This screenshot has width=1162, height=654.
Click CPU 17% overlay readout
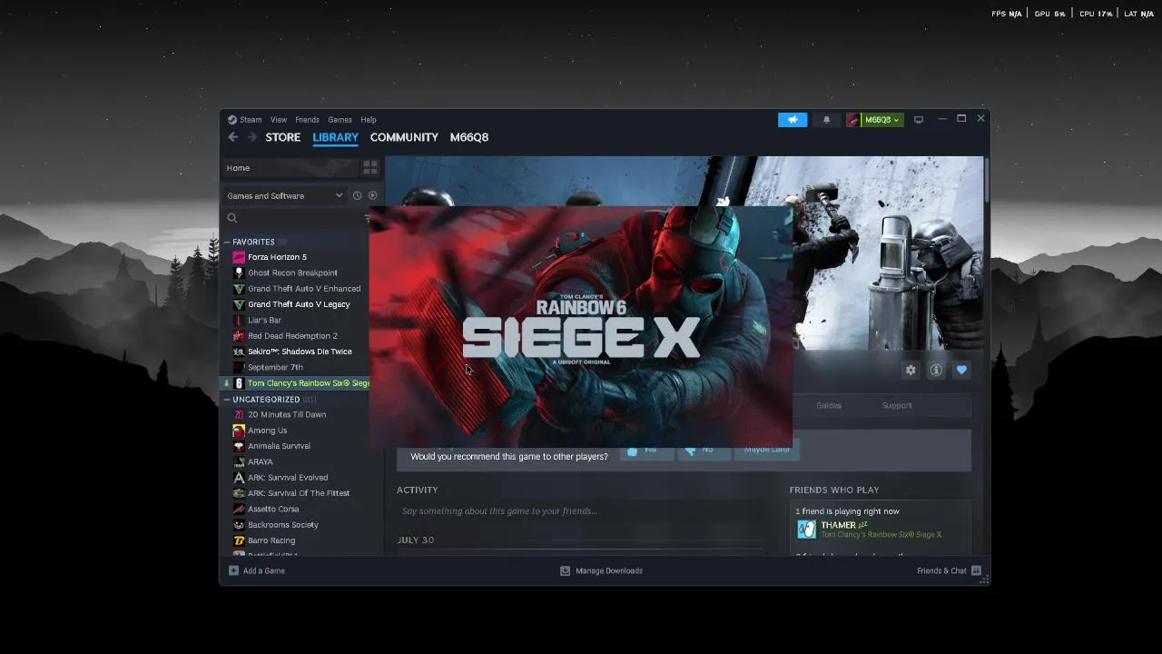[x=1096, y=14]
